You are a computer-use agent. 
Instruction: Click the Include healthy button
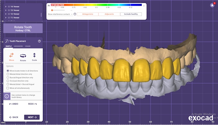click(131, 14)
